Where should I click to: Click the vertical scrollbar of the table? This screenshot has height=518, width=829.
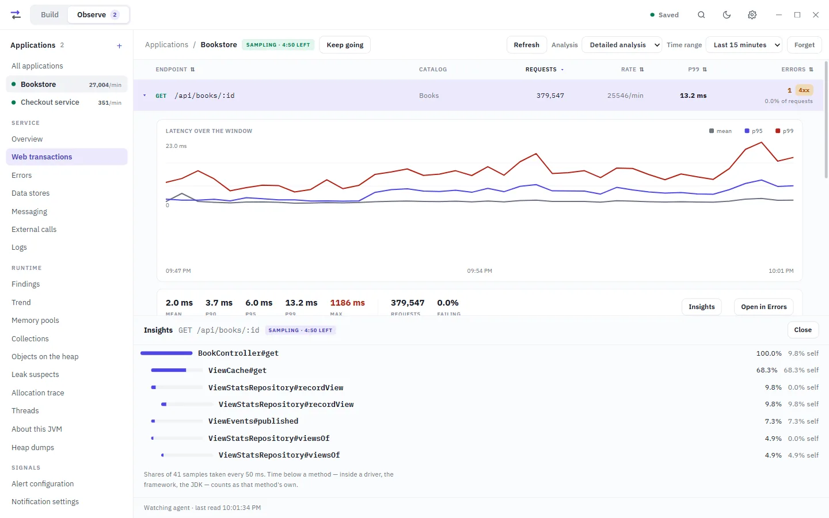pos(826,120)
